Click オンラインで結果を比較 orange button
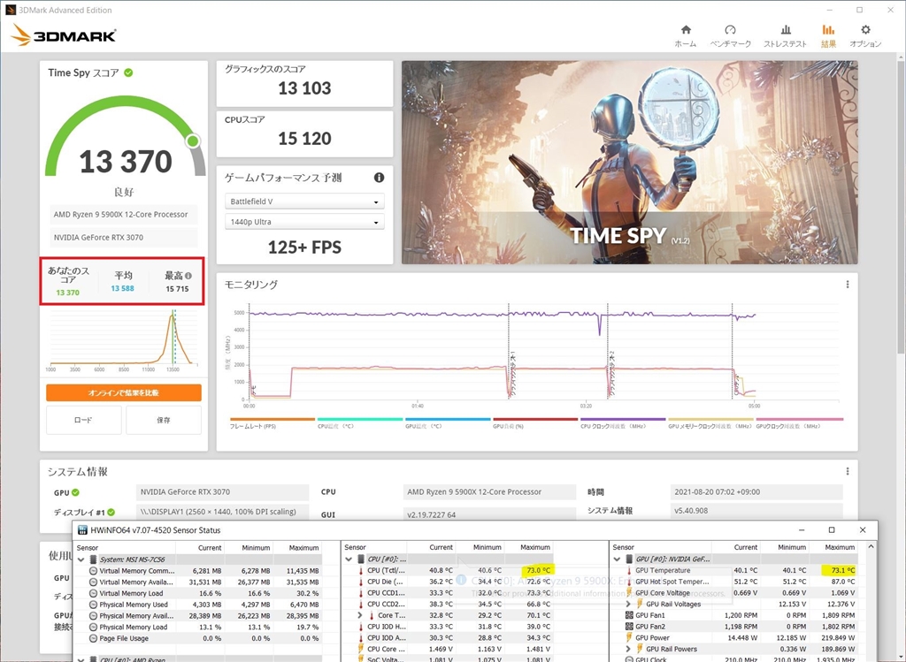This screenshot has height=662, width=906. tap(124, 392)
